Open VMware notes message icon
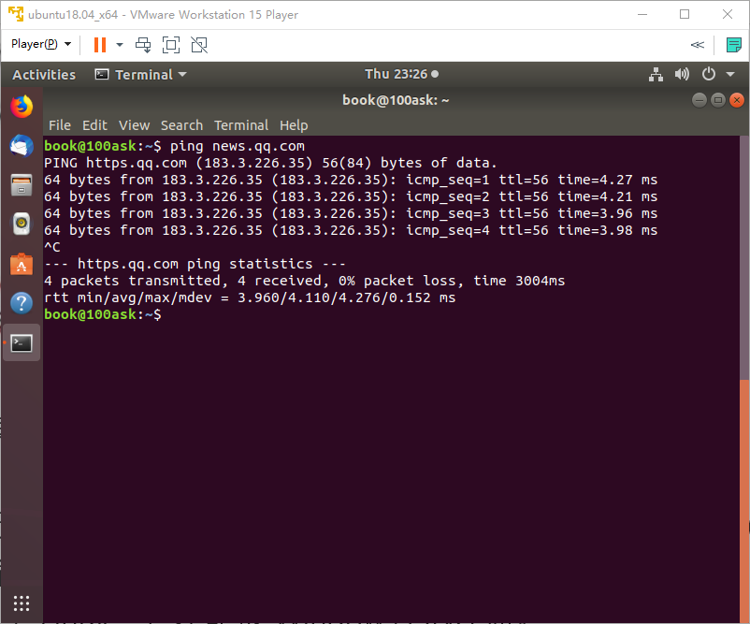Screen dimensions: 750x624 (x=733, y=45)
